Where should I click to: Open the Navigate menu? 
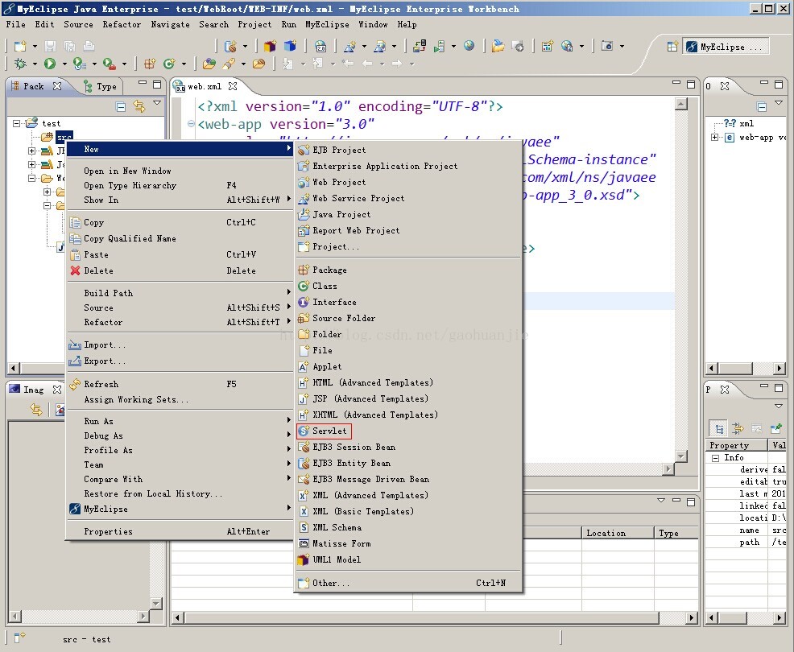(170, 24)
